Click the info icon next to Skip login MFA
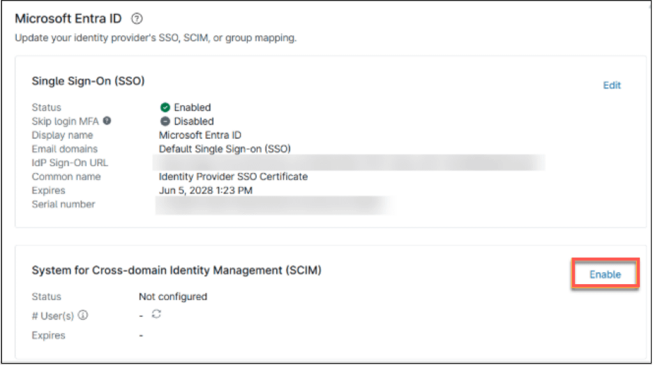Screen dimensions: 653x365 (107, 121)
